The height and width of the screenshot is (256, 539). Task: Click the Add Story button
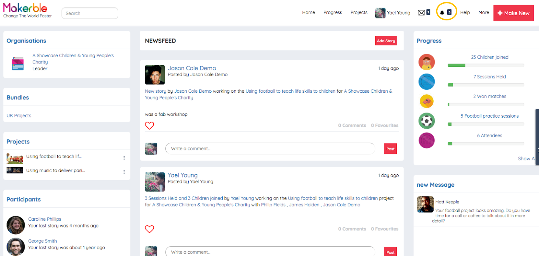coord(386,41)
